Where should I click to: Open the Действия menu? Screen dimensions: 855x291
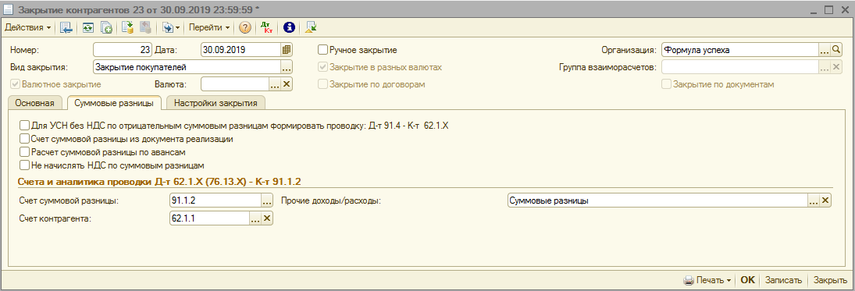point(28,27)
